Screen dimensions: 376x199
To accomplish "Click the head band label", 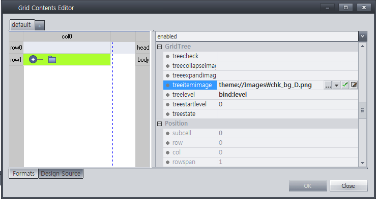I will pyautogui.click(x=143, y=48).
